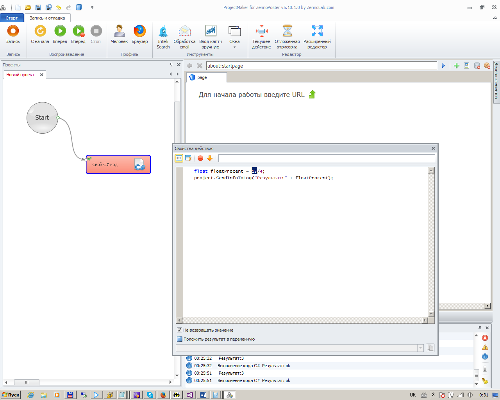Open Firefox from the taskbar
This screenshot has height=400, width=500.
(163, 395)
